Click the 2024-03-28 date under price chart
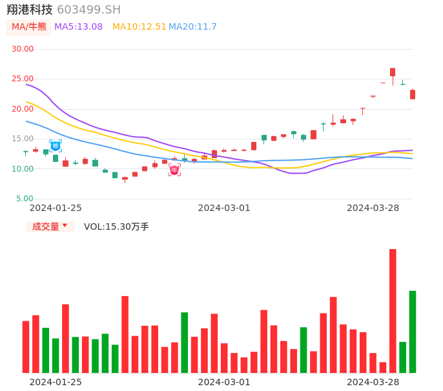This screenshot has width=443, height=391. (373, 208)
